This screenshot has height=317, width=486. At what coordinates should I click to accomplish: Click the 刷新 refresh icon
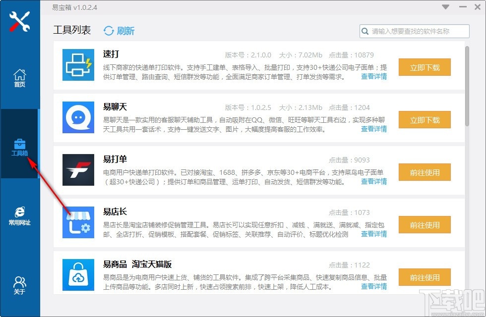[109, 30]
